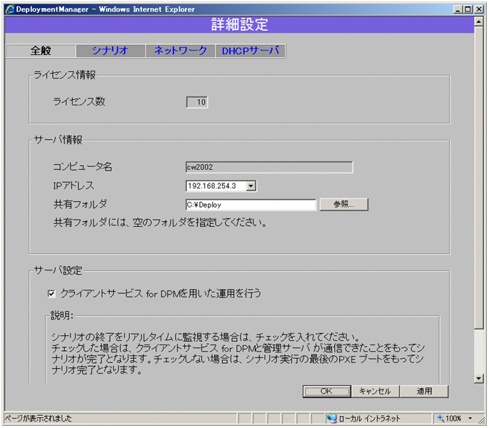
Task: Open the ネットワーク tab
Action: pos(181,51)
